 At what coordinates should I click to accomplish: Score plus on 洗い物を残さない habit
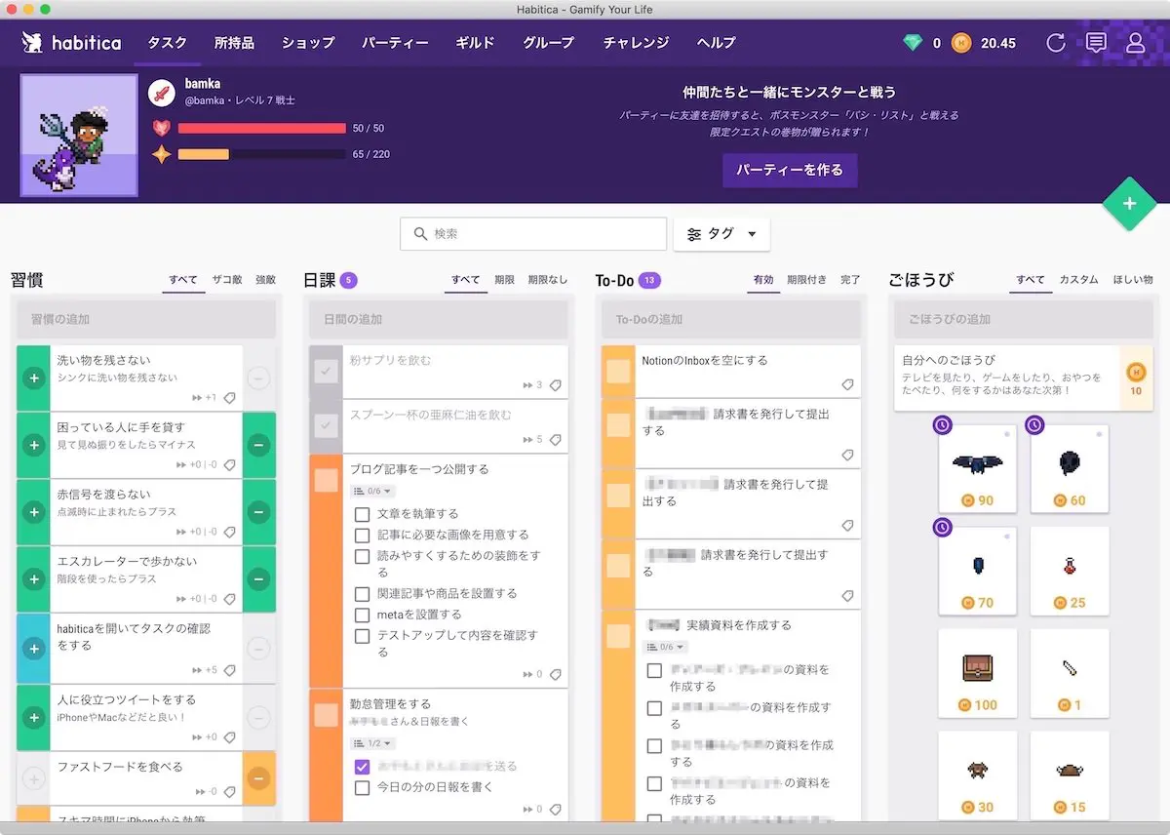pos(33,378)
